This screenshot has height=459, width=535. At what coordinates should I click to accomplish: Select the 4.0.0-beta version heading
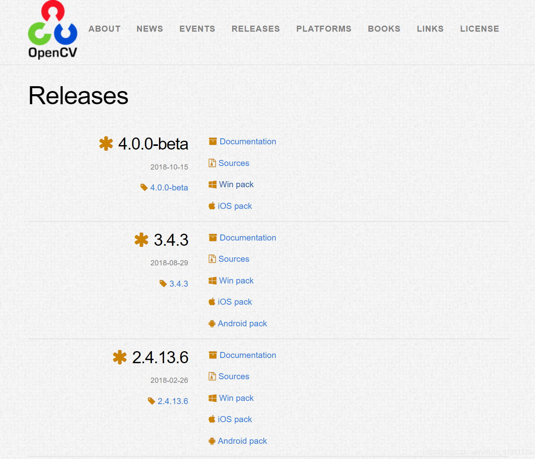point(153,144)
